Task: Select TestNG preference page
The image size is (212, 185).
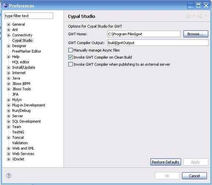Action: pyautogui.click(x=18, y=132)
